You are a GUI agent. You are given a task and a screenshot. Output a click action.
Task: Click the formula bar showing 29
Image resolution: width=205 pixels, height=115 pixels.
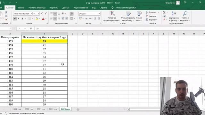click(x=119, y=28)
